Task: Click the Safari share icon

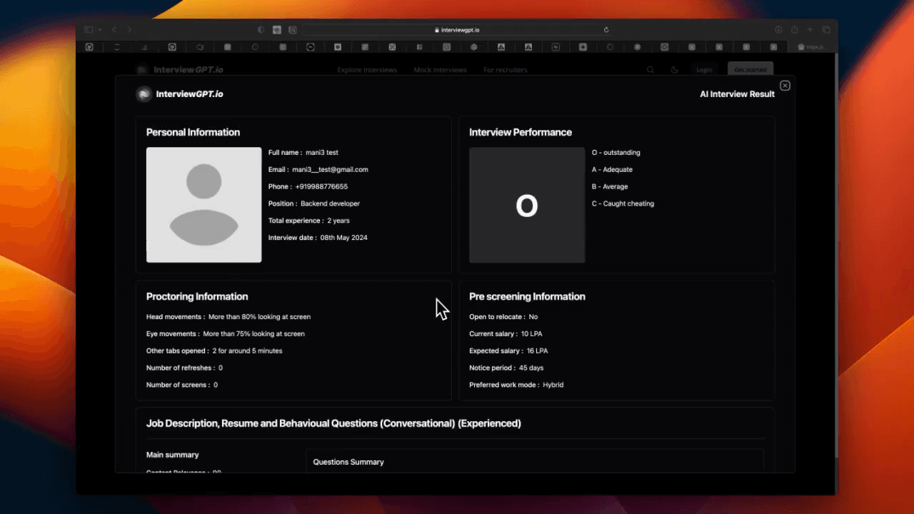Action: (794, 30)
